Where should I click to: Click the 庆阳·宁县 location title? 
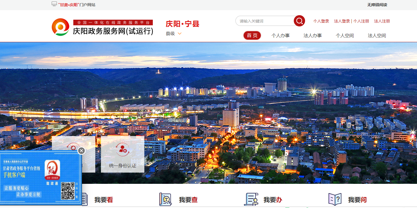coord(183,24)
